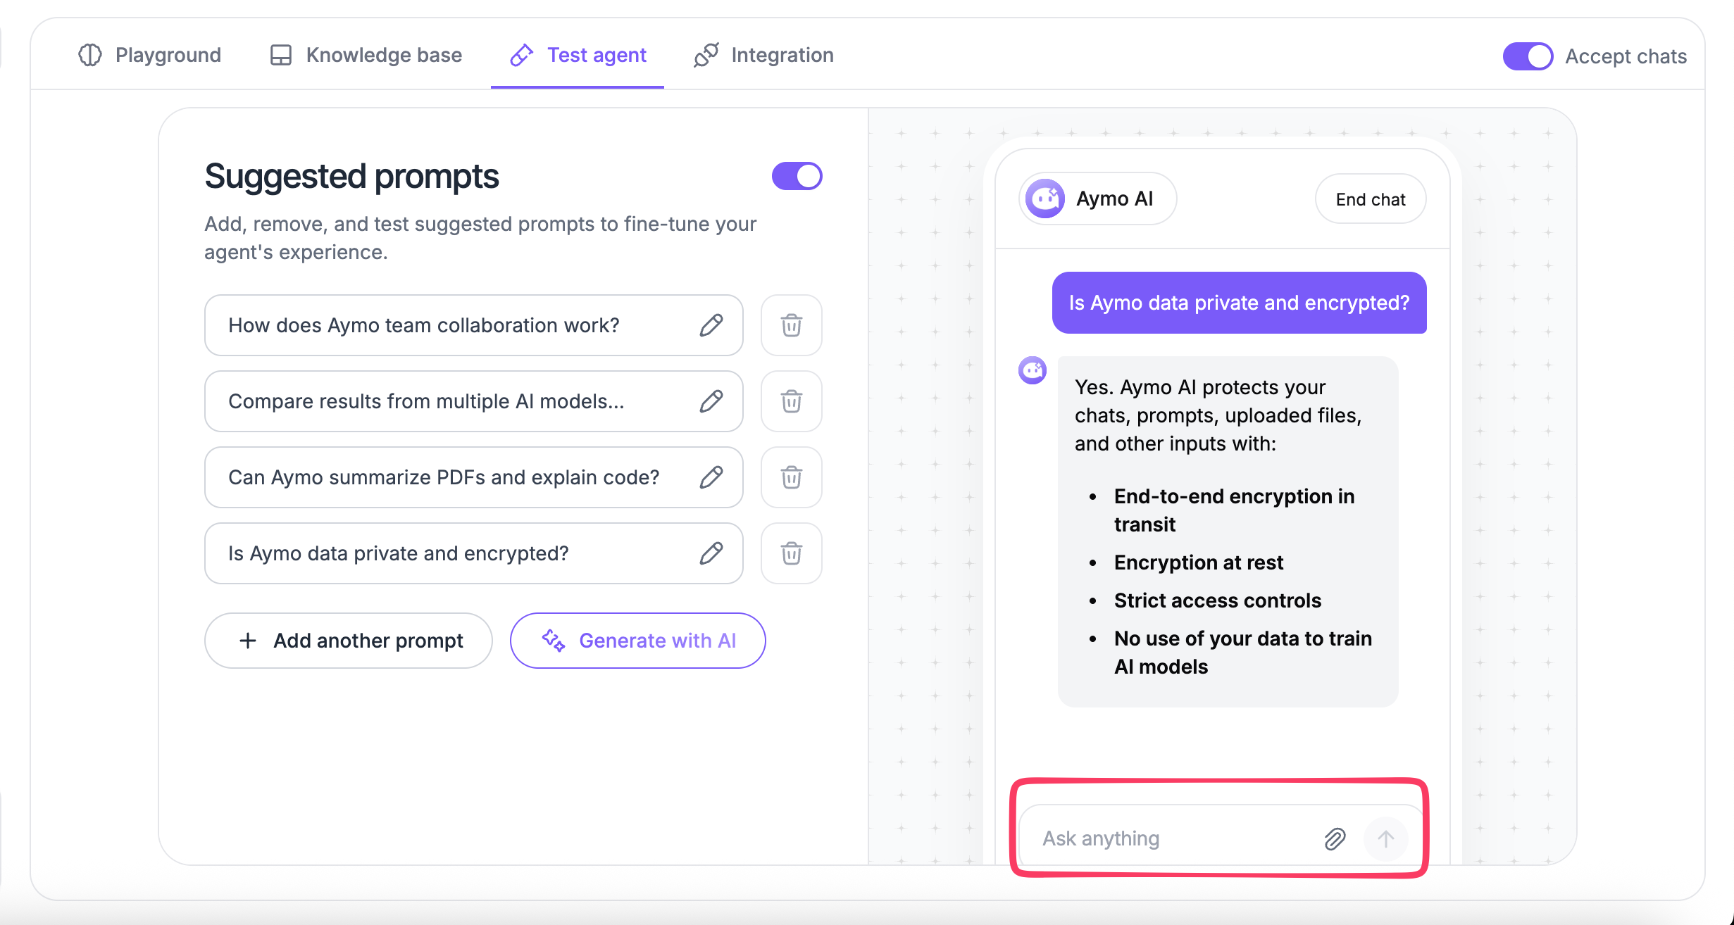Image resolution: width=1734 pixels, height=925 pixels.
Task: Edit the team collaboration prompt with the pencil icon
Action: pyautogui.click(x=711, y=325)
